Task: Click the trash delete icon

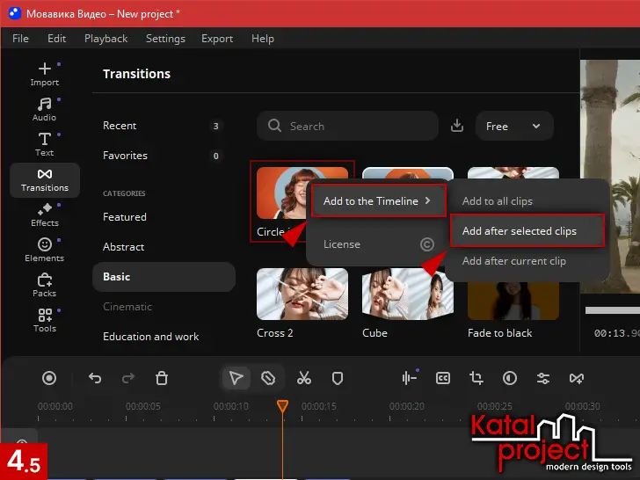Action: click(162, 378)
